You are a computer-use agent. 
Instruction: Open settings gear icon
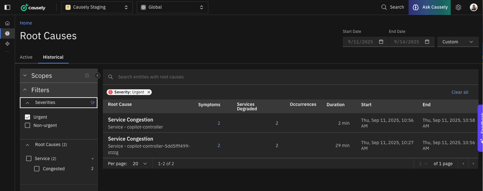[x=458, y=7]
